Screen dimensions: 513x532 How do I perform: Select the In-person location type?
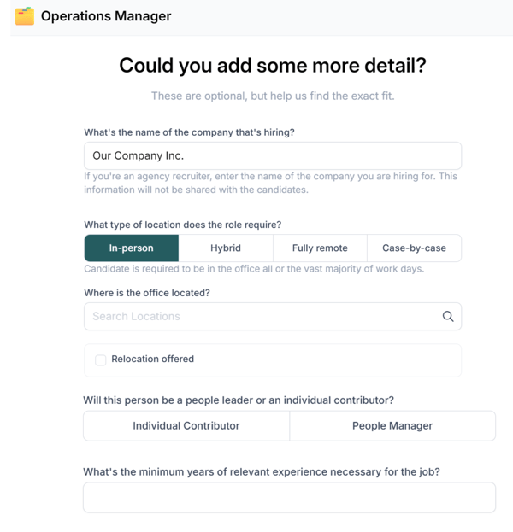click(132, 248)
